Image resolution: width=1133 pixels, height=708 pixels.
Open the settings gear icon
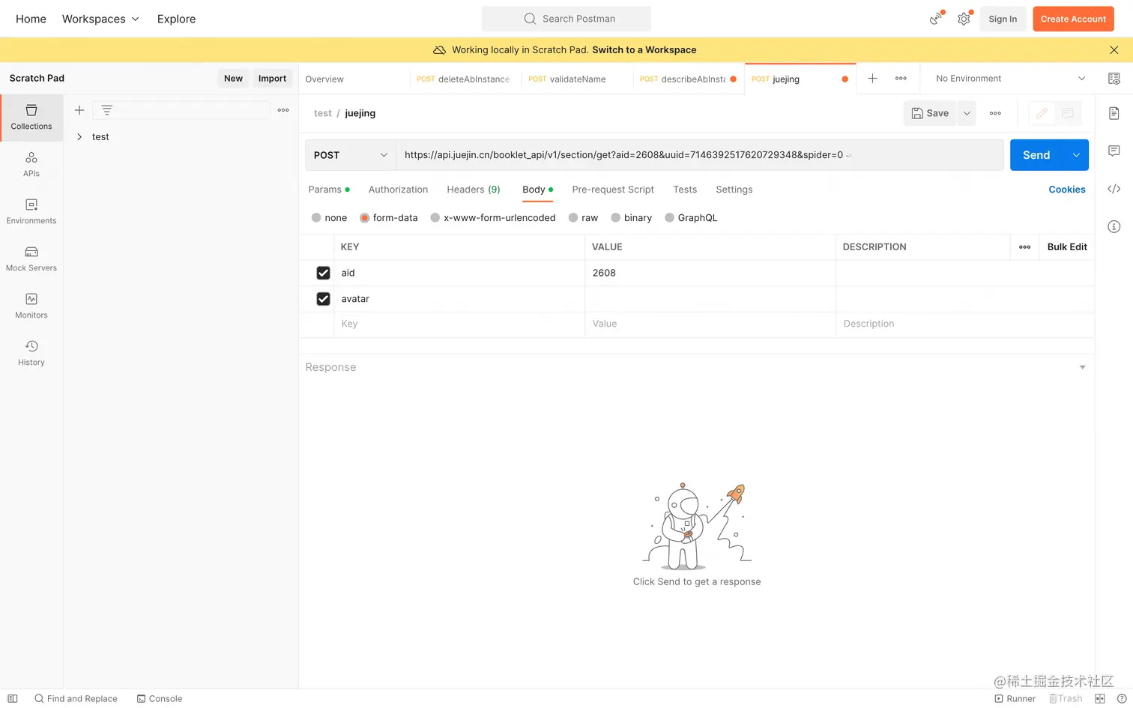[x=964, y=19]
